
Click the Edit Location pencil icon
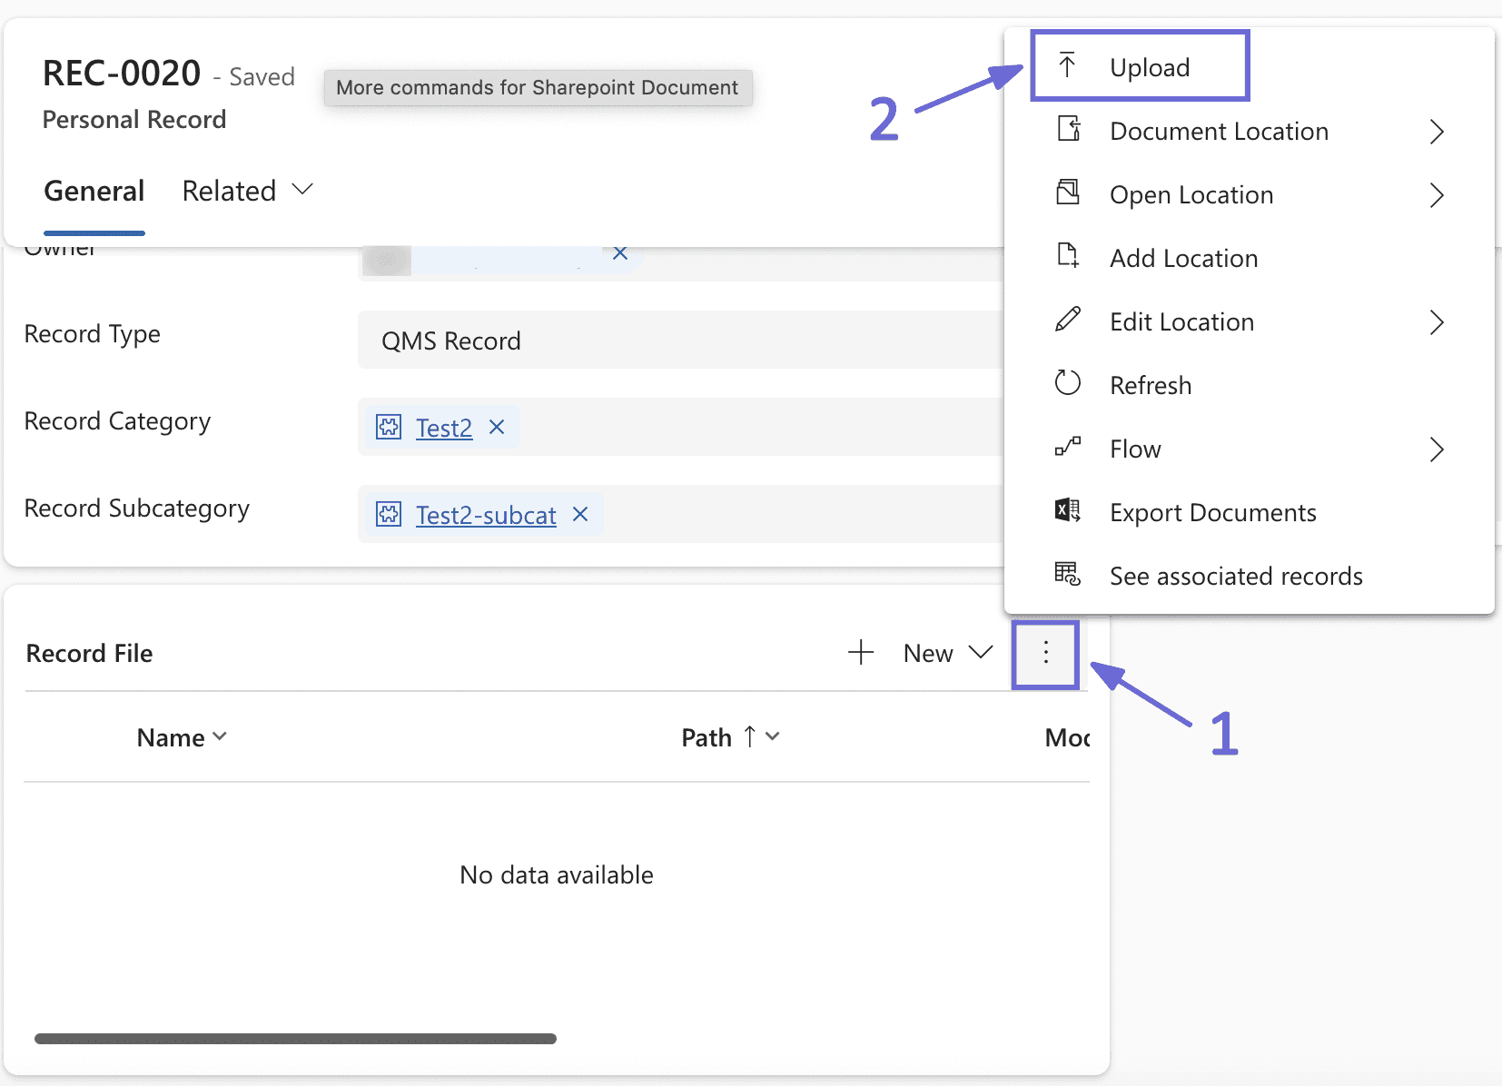pos(1068,321)
